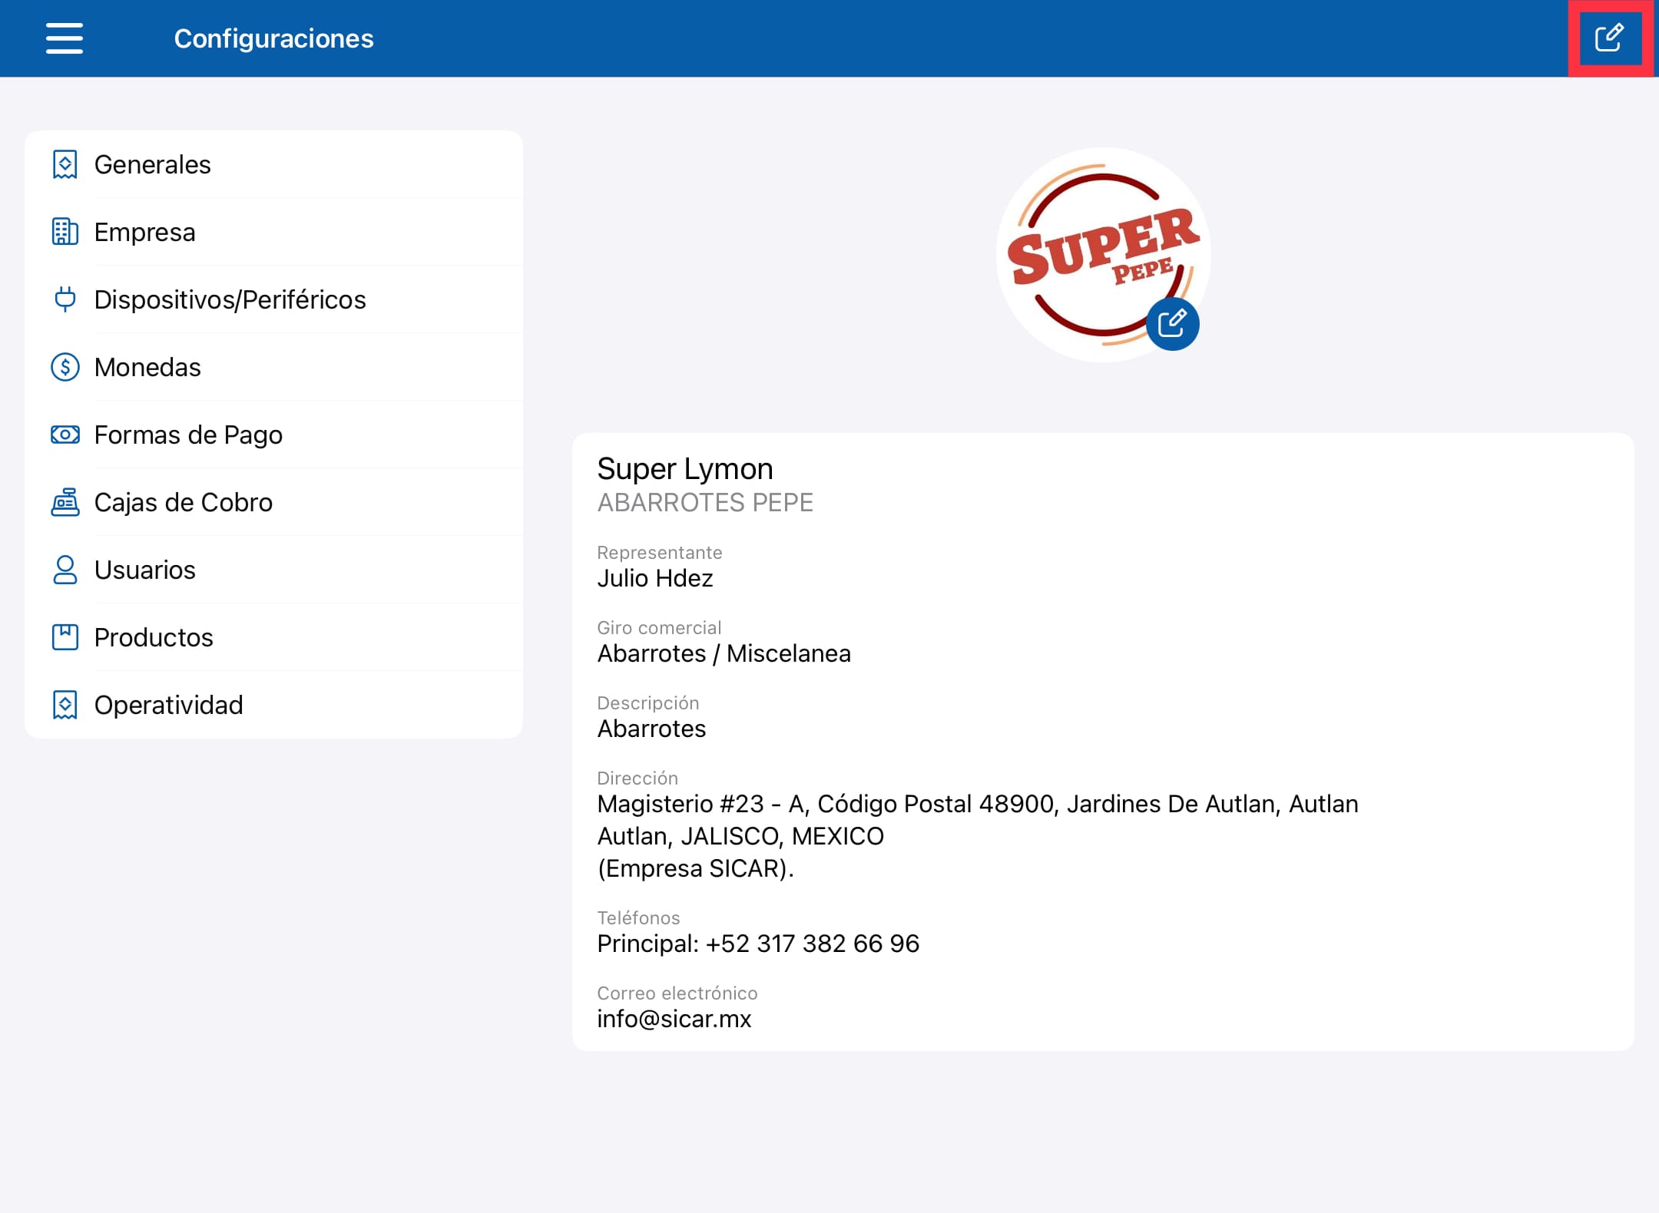Screen dimensions: 1659x1213
Task: Click the Monedas dollar coin icon
Action: click(x=65, y=367)
